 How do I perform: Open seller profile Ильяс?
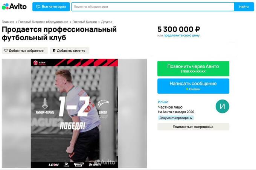click(163, 102)
